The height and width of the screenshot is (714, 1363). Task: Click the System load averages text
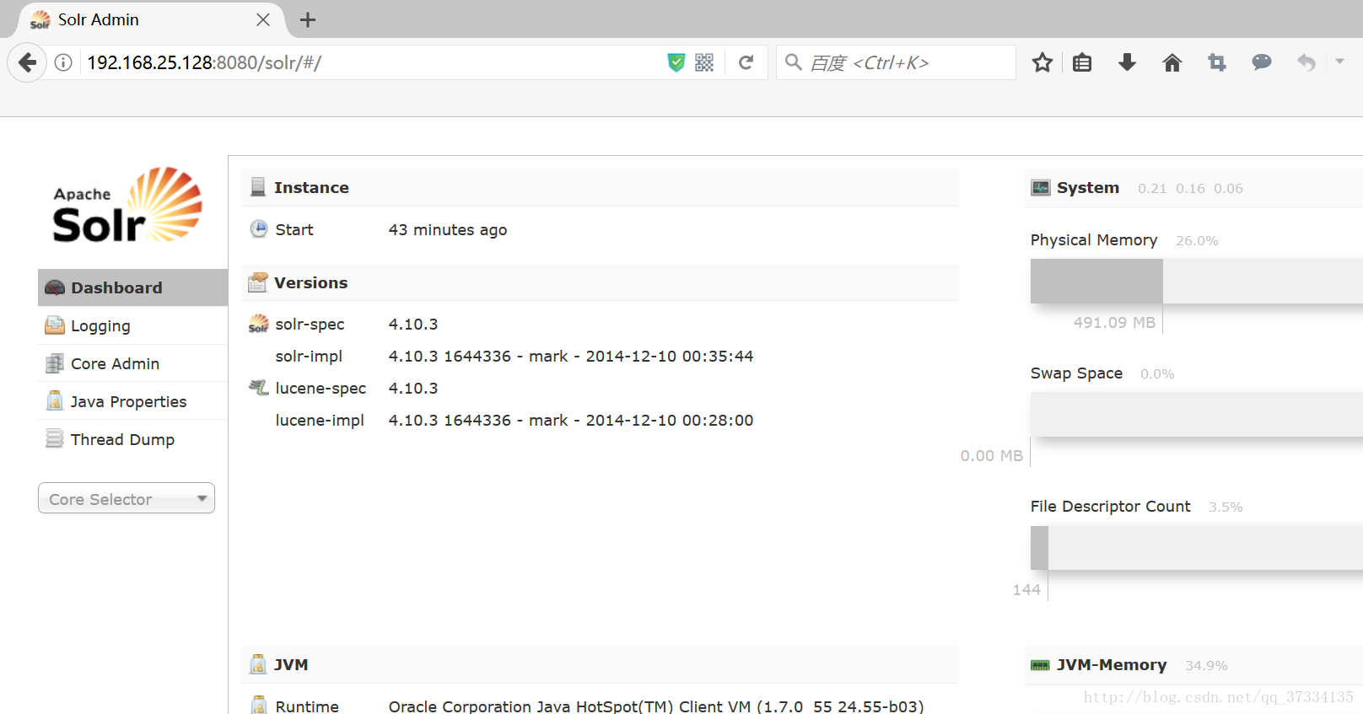click(x=1190, y=188)
